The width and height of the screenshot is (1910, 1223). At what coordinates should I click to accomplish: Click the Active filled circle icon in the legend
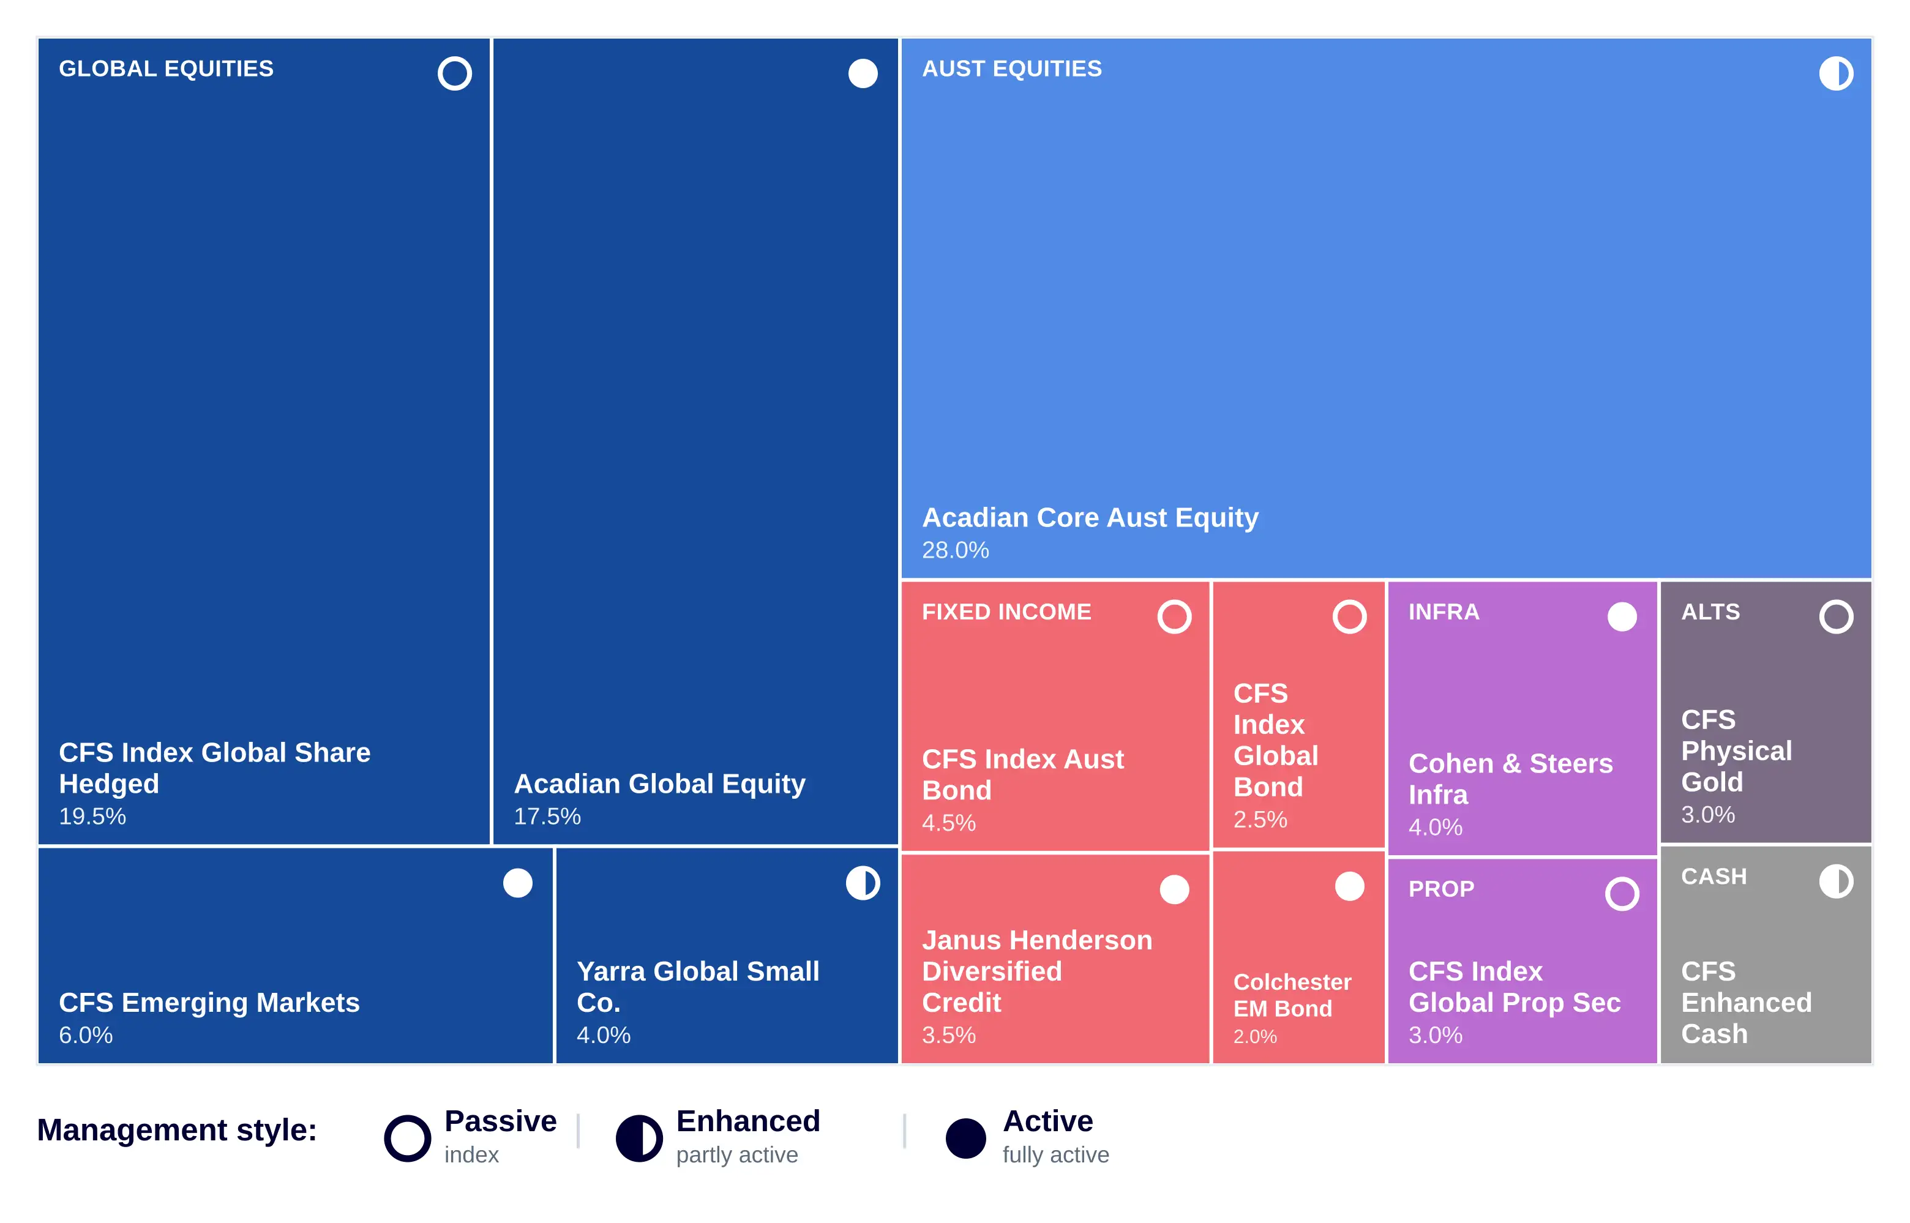(966, 1138)
